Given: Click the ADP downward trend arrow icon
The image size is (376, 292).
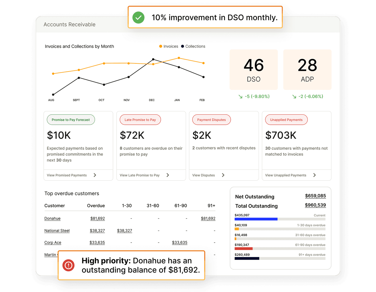Looking at the screenshot, I should click(x=294, y=97).
